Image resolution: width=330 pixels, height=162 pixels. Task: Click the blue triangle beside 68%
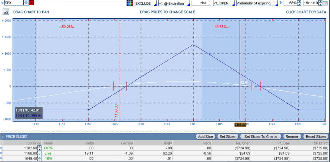(x=281, y=3)
